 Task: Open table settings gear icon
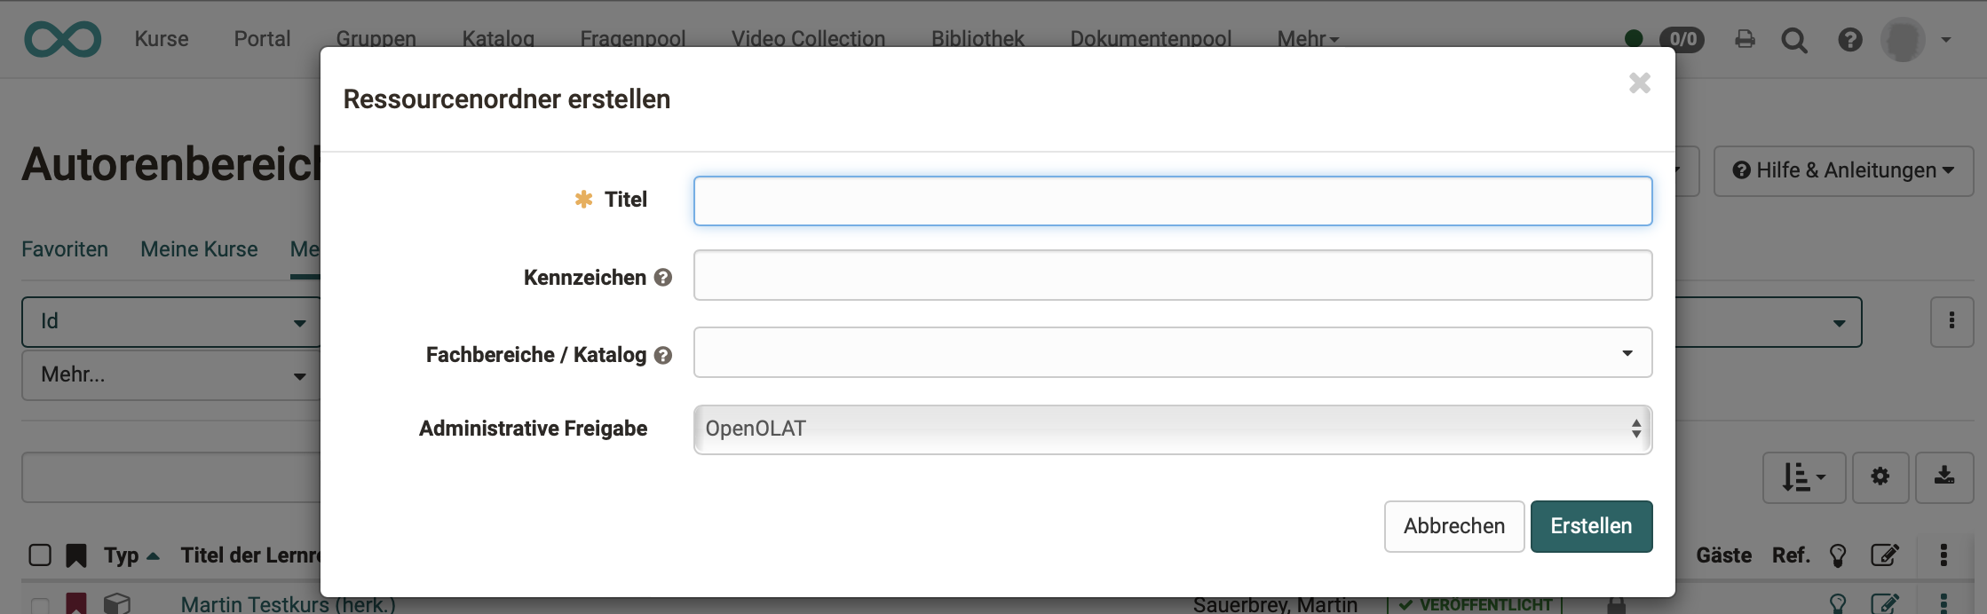tap(1880, 476)
